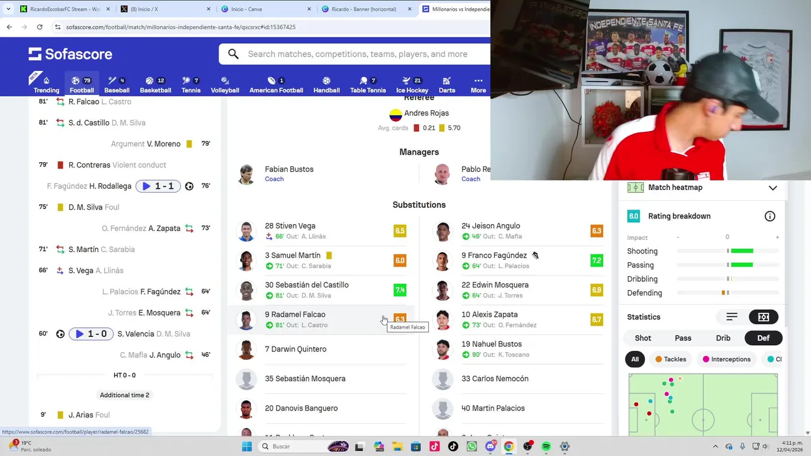Select the Shot statistics tab

point(643,338)
